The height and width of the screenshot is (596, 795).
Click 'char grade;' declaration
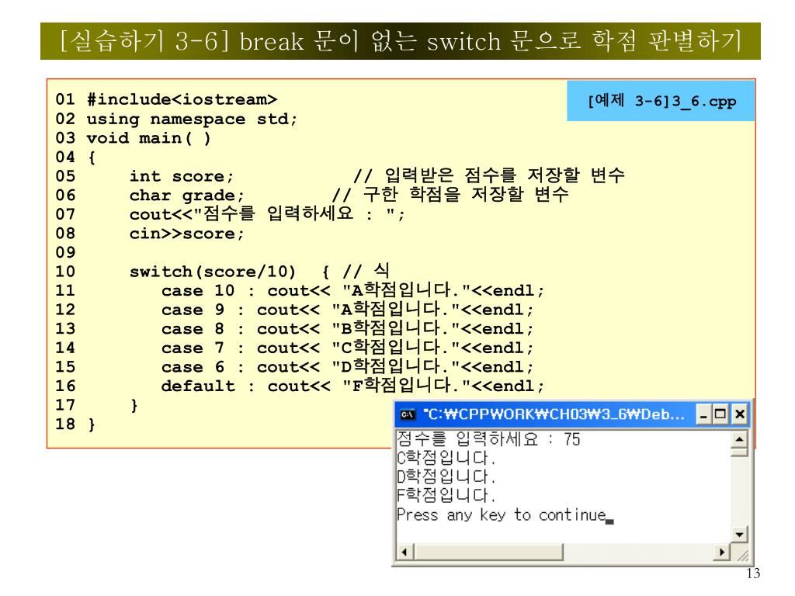186,195
